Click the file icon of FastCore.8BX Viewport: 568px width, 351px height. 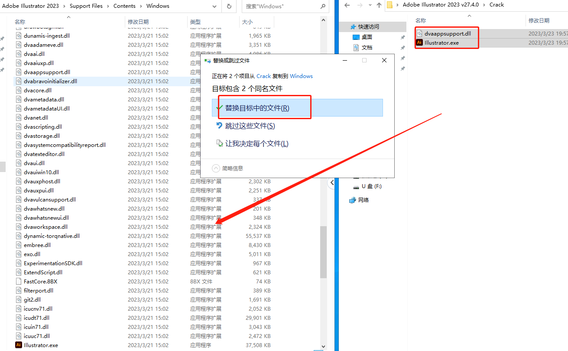click(18, 281)
